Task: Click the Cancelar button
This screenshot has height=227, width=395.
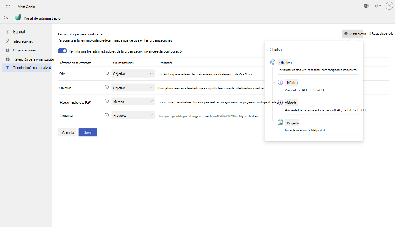Action: tap(67, 132)
